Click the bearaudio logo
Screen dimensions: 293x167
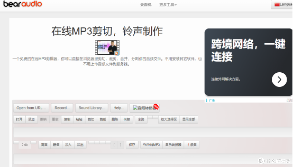(23, 4)
